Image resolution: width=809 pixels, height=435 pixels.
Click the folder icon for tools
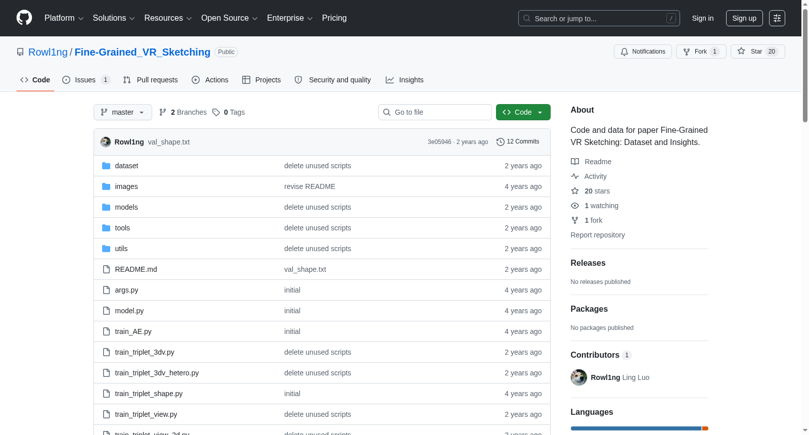click(106, 228)
